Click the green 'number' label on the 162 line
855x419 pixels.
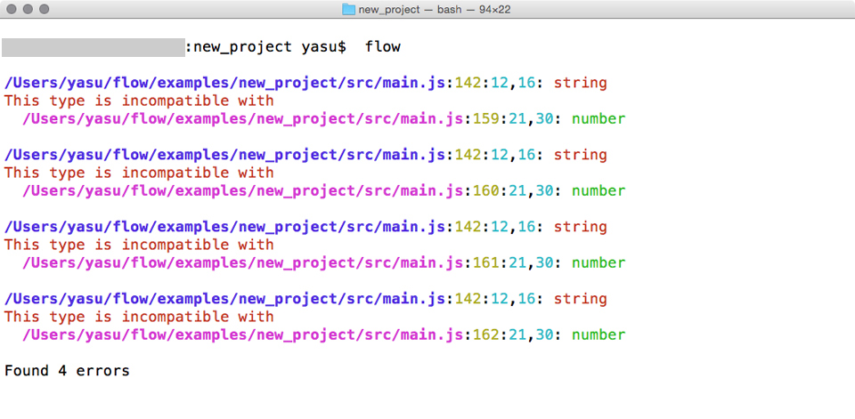[x=598, y=335]
